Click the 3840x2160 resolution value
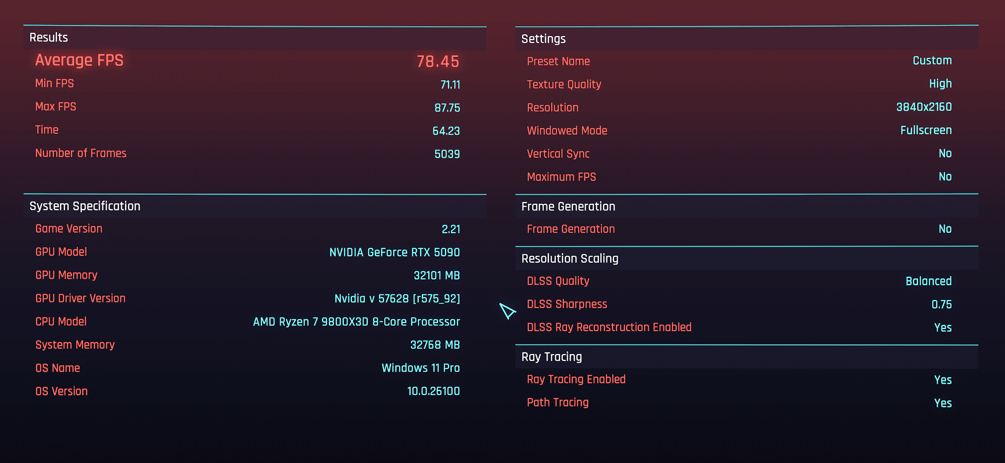This screenshot has width=1005, height=463. (924, 107)
